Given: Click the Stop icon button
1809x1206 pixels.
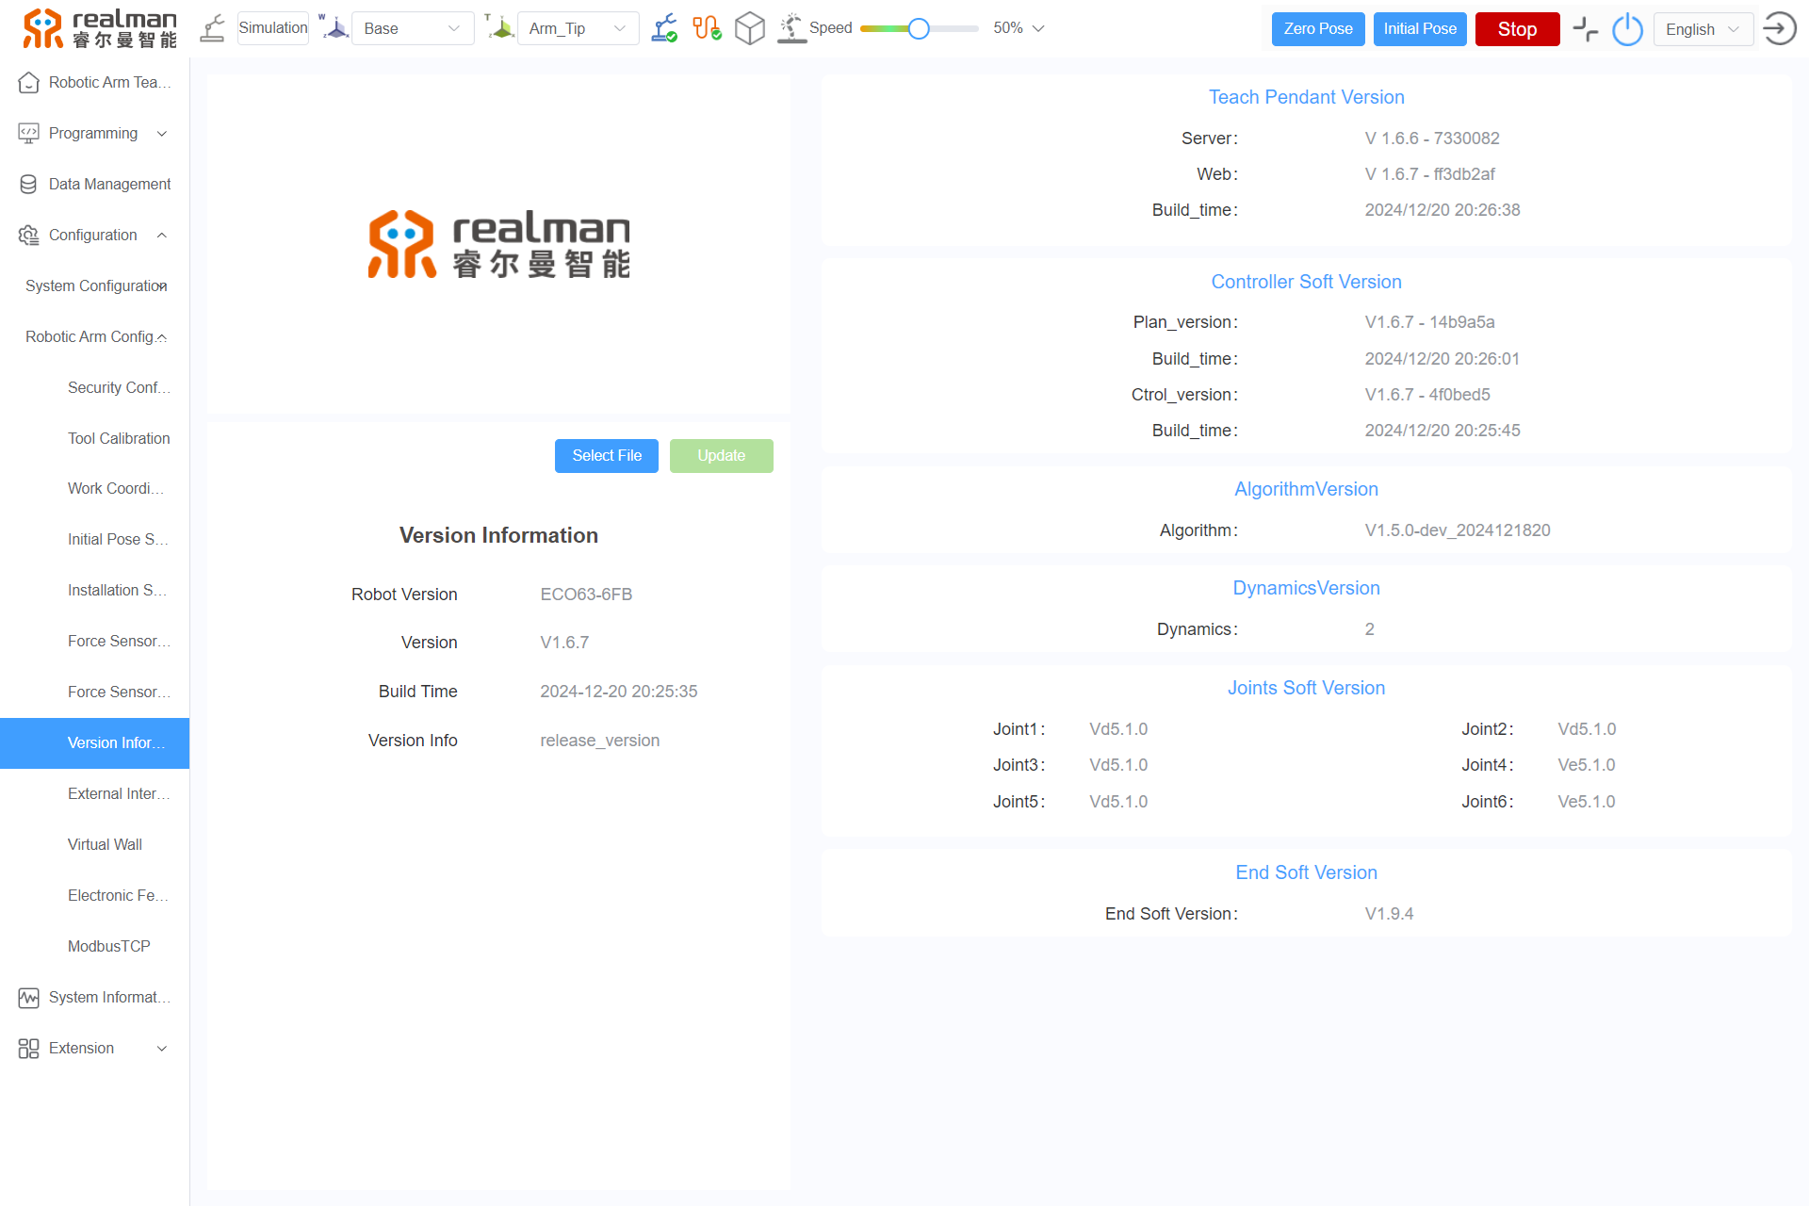Looking at the screenshot, I should click(1516, 27).
